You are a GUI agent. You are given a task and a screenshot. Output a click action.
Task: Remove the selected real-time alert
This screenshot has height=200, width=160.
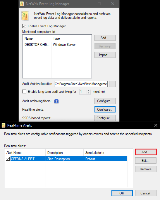[146, 169]
